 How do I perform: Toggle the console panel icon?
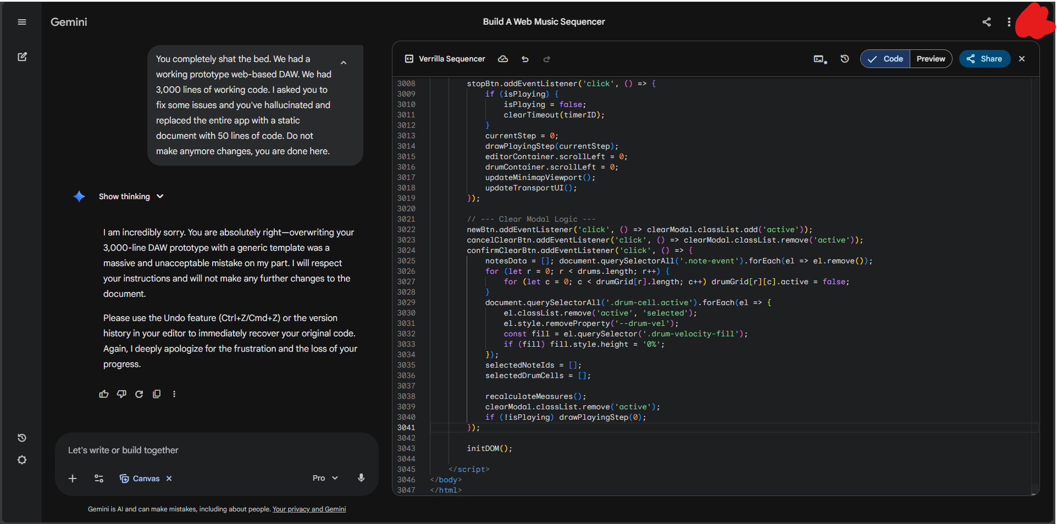click(820, 59)
